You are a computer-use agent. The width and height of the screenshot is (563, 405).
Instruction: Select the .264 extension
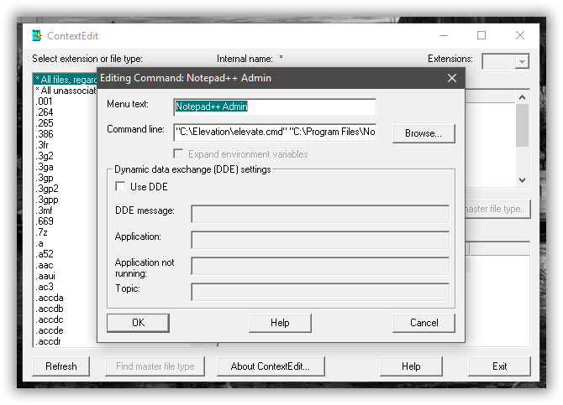click(45, 112)
